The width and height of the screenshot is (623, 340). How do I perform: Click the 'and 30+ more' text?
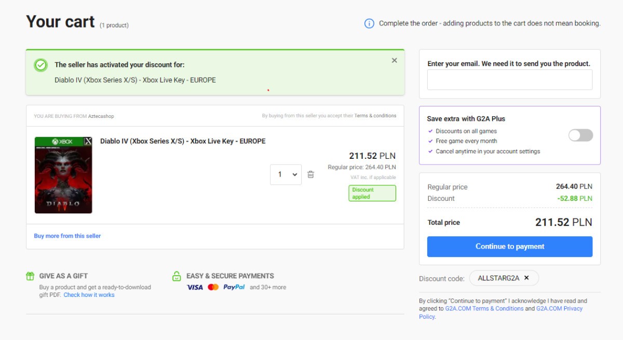(x=268, y=287)
